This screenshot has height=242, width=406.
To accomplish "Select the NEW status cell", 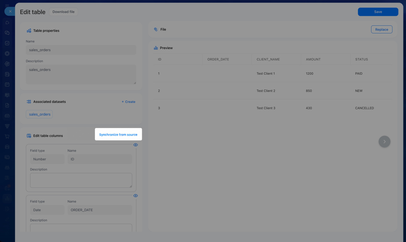I will [x=359, y=91].
